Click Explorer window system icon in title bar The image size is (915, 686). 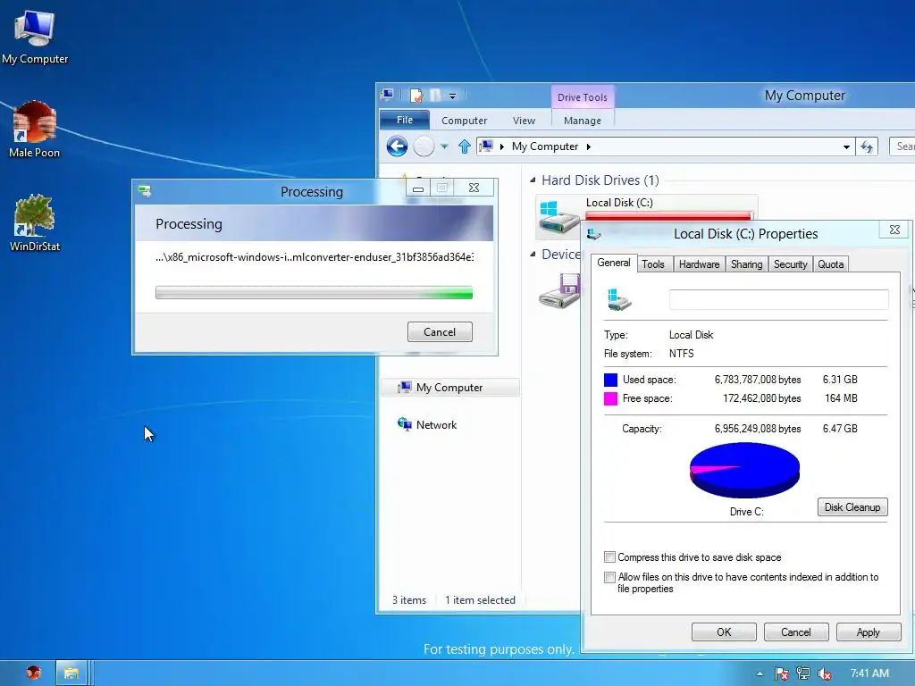point(388,95)
